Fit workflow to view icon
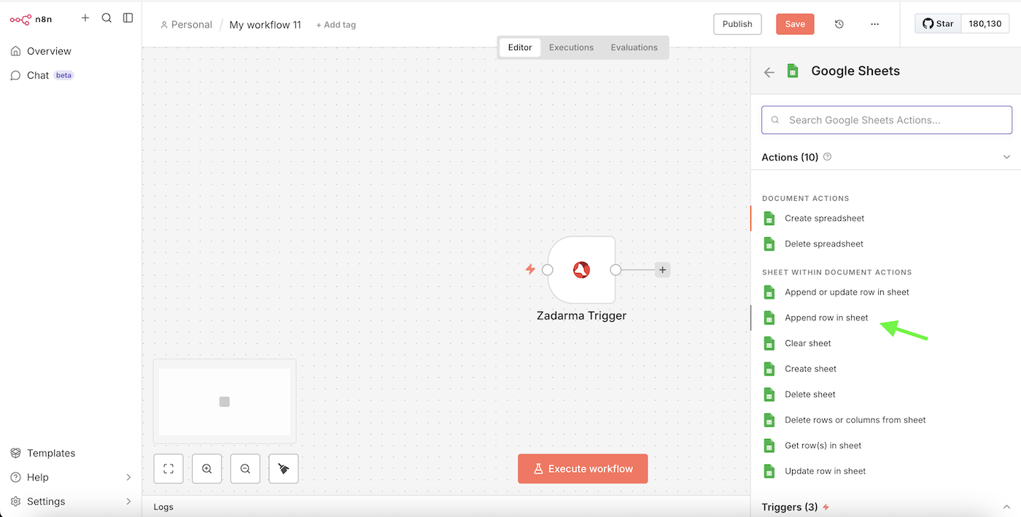This screenshot has height=517, width=1021. 168,469
